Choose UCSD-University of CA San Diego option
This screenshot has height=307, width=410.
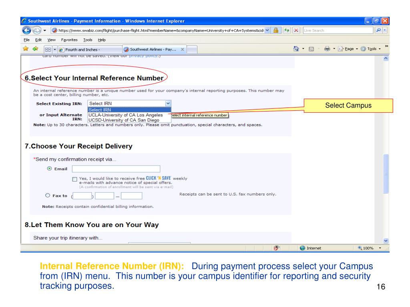point(123,120)
